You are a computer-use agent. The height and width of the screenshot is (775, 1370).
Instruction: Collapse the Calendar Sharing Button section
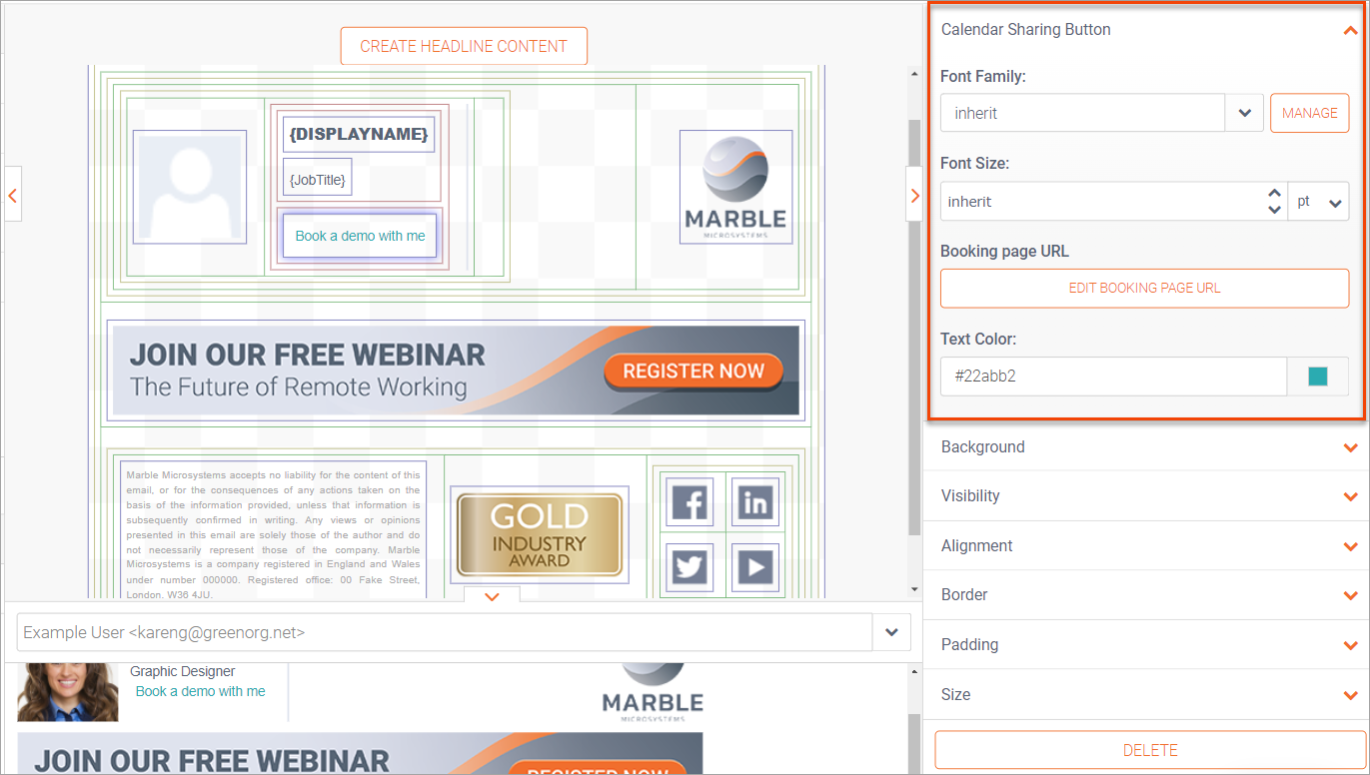click(x=1350, y=30)
